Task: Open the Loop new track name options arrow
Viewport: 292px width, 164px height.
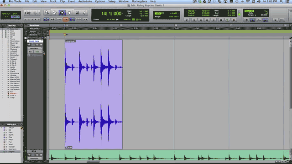Action: 42,41
